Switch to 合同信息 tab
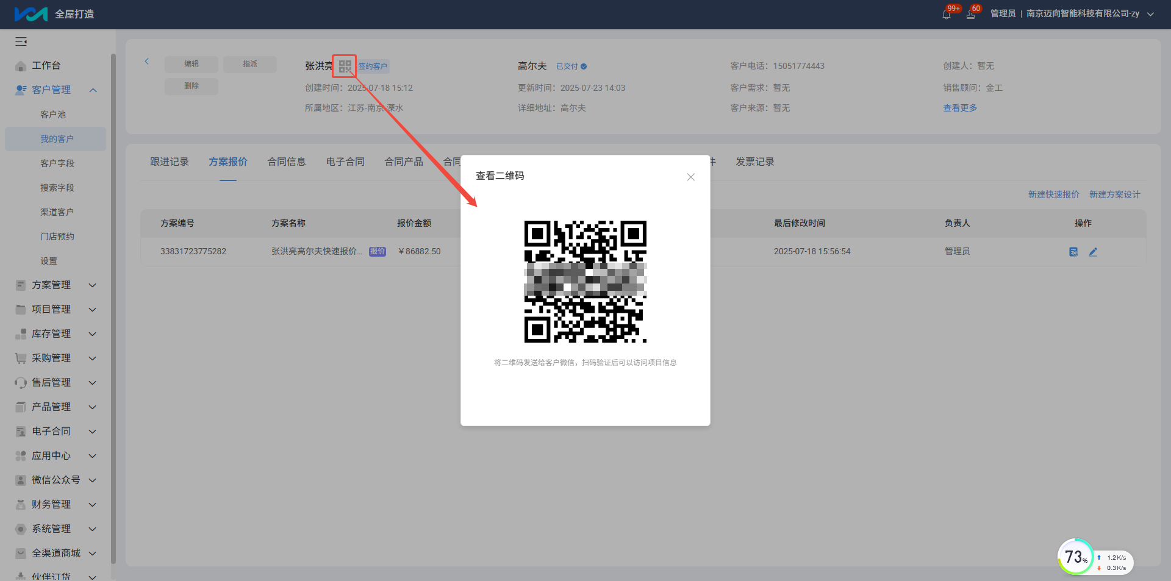 point(287,162)
